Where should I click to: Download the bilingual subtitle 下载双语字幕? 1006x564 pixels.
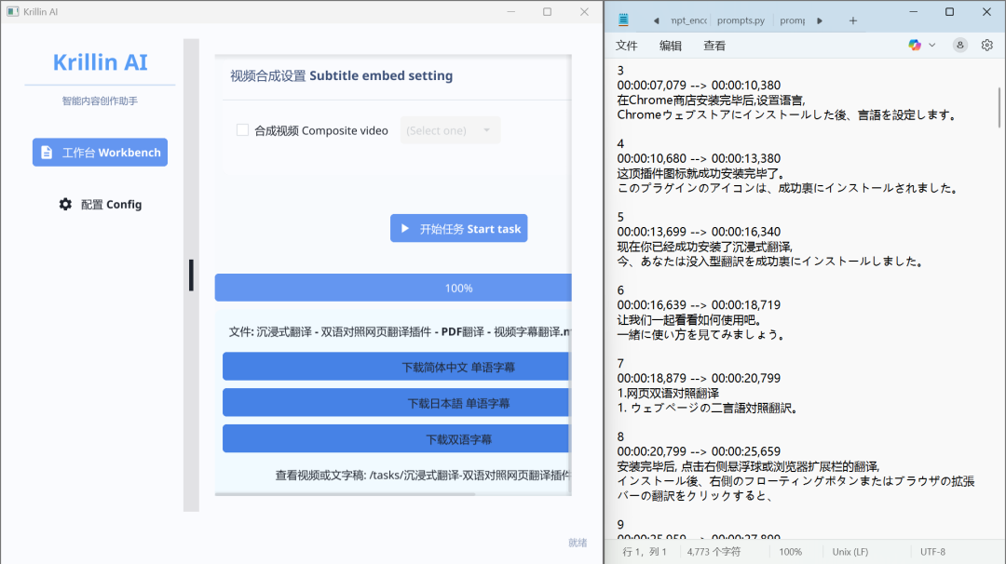click(396, 439)
